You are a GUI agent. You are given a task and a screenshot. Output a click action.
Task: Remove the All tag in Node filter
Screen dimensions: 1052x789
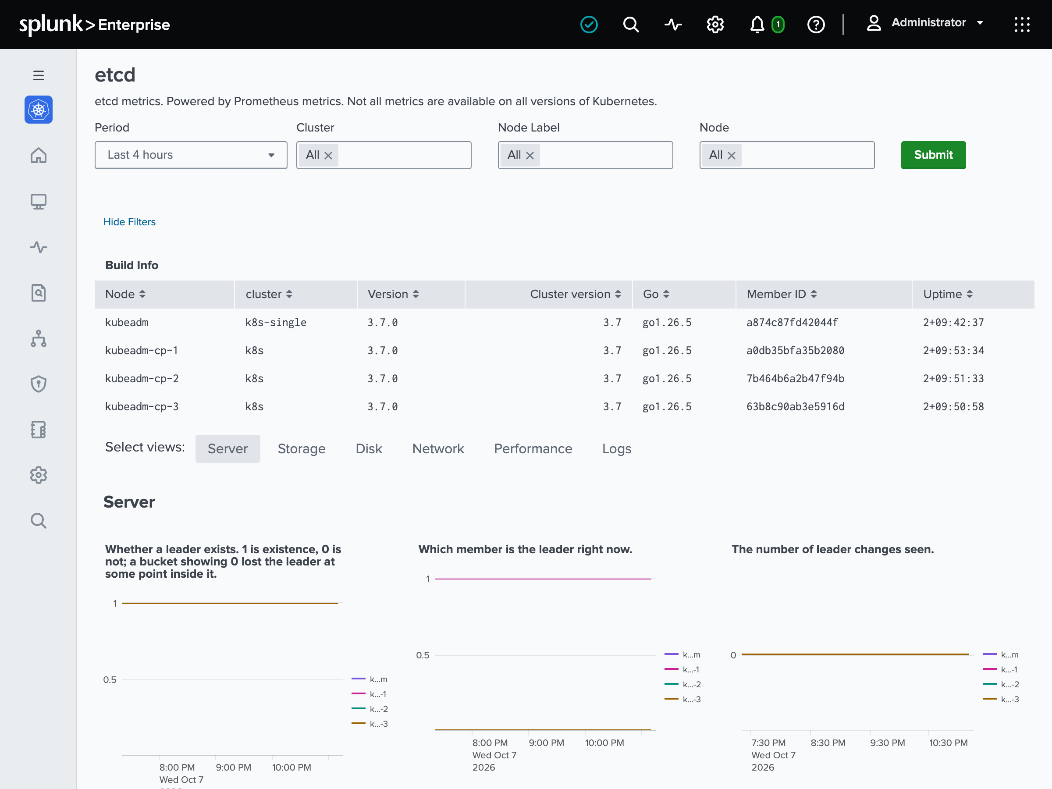[732, 155]
